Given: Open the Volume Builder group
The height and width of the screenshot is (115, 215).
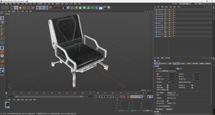Looking at the screenshot, I should [89, 8].
